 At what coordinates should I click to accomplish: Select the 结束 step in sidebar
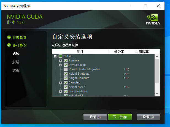tap(16, 71)
